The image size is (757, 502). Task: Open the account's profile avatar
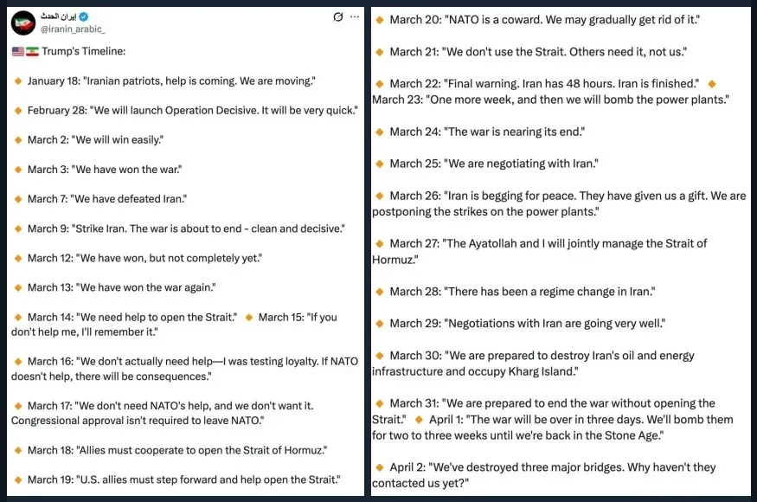24,23
